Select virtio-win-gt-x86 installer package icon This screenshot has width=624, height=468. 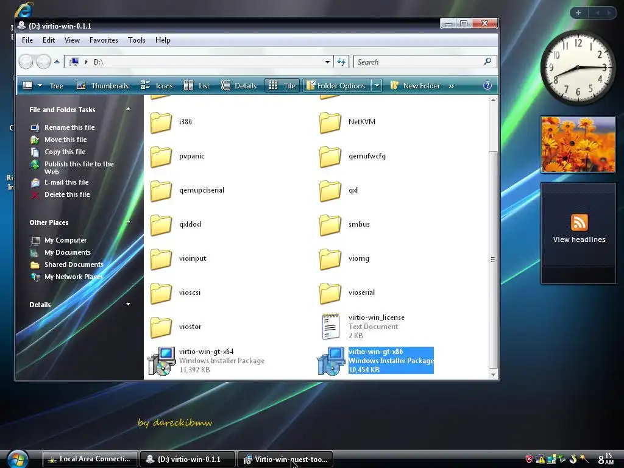point(331,361)
